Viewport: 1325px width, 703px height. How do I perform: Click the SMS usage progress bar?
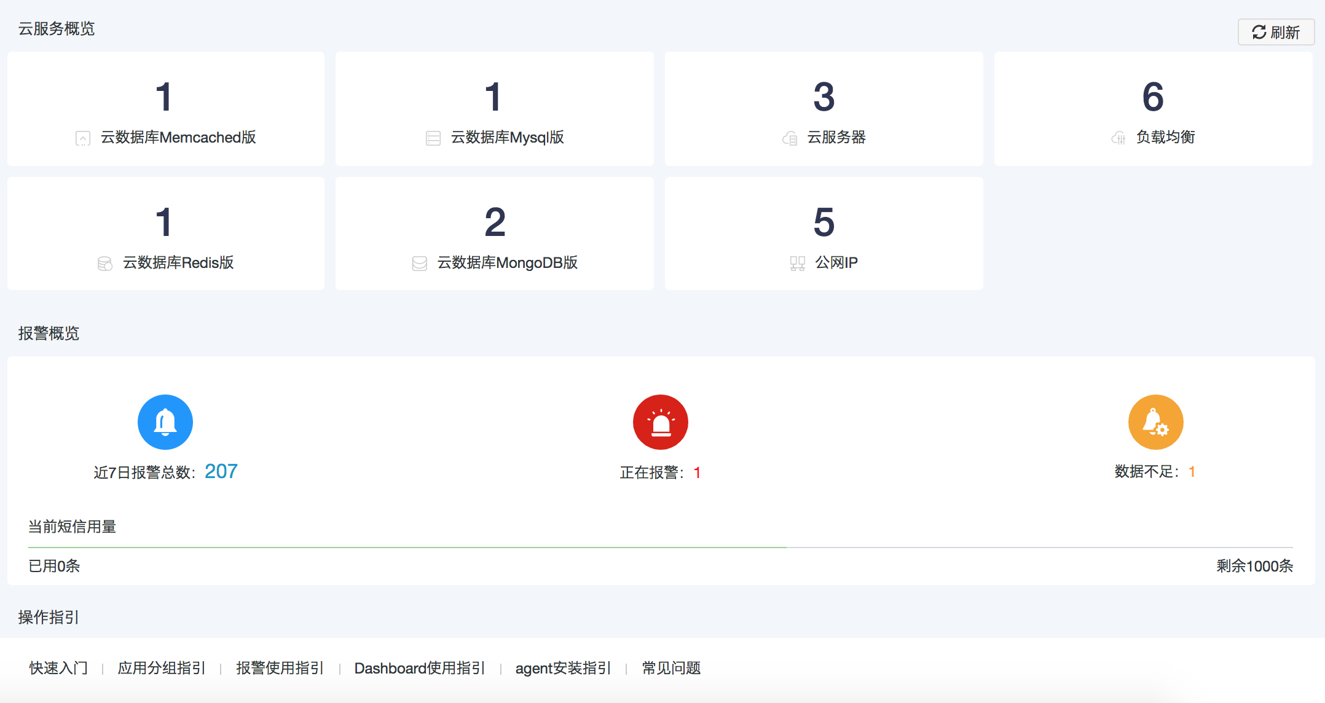tap(661, 547)
